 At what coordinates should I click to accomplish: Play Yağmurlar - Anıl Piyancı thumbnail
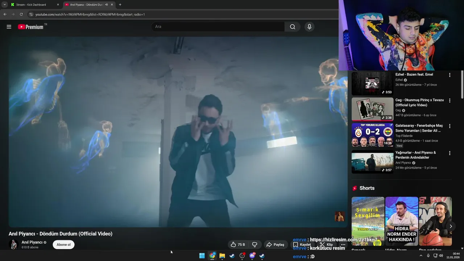point(372,162)
